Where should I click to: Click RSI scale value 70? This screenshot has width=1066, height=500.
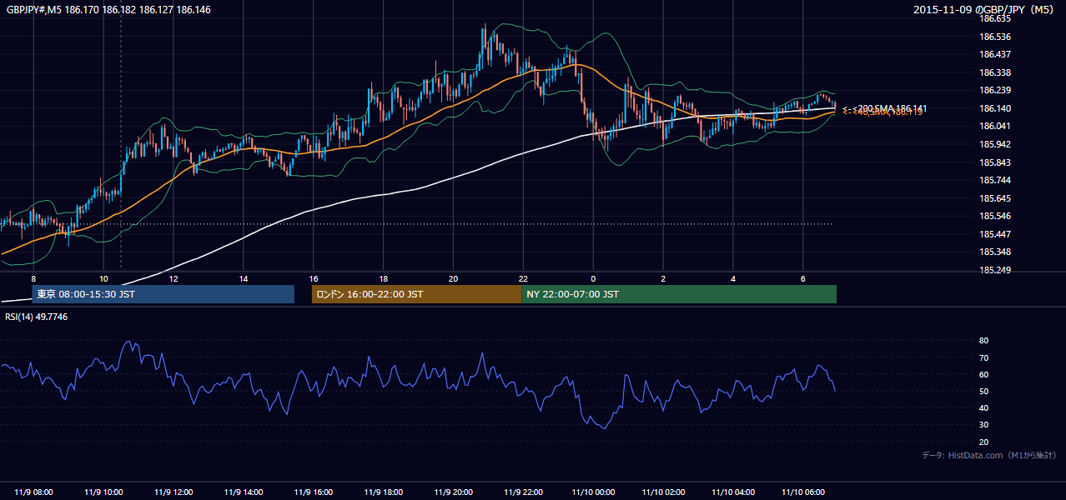tap(983, 357)
